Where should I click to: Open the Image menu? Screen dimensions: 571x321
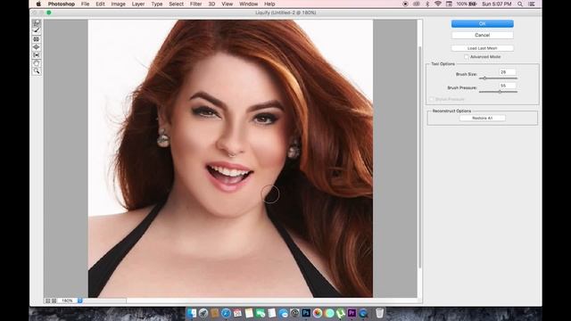click(x=118, y=4)
